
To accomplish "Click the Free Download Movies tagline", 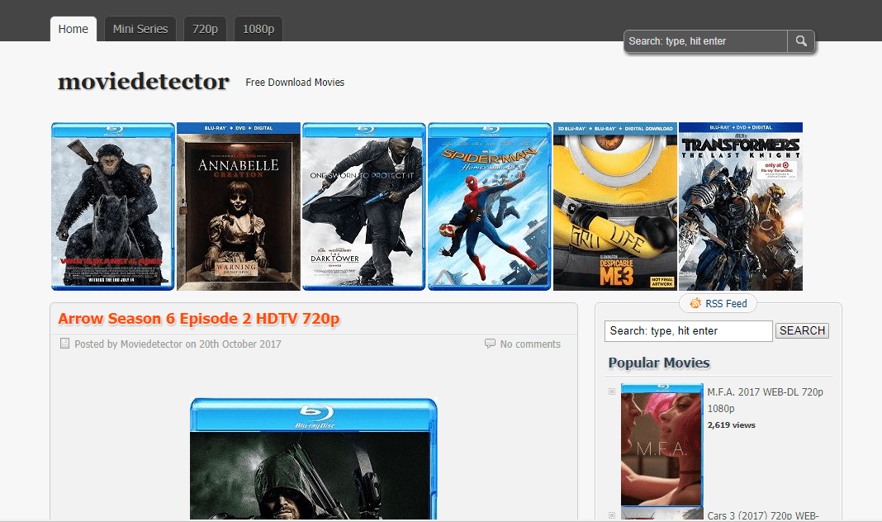I will pyautogui.click(x=295, y=83).
